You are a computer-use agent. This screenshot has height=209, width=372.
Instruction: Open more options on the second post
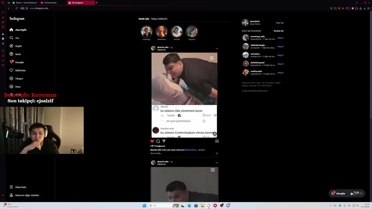coord(217,163)
